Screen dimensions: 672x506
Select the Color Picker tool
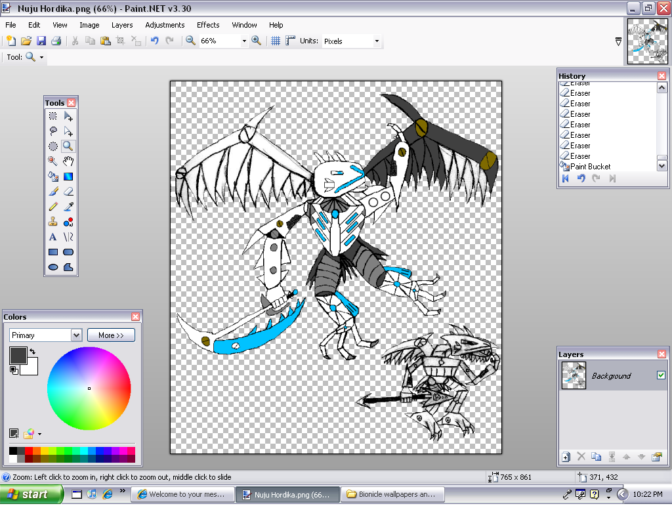tap(68, 206)
